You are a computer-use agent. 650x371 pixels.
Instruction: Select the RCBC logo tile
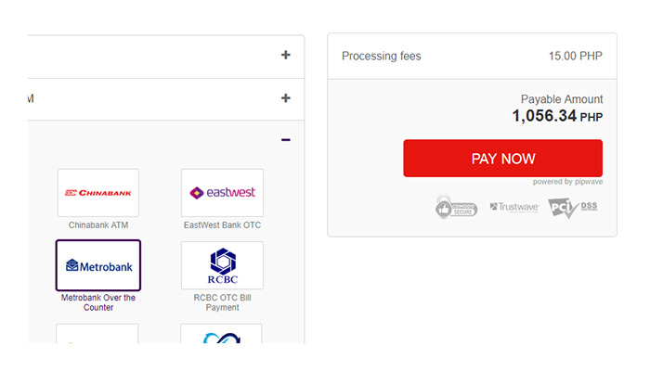tap(222, 265)
